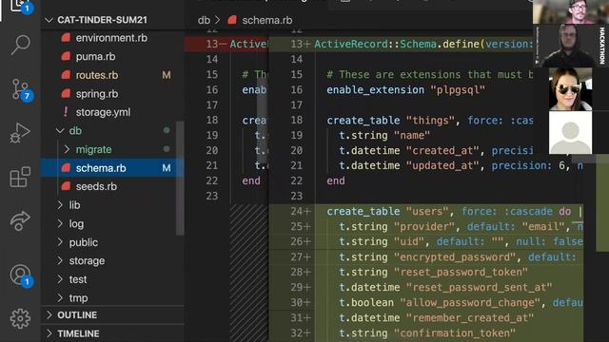Image resolution: width=609 pixels, height=342 pixels.
Task: Open the Extensions view
Action: tap(20, 178)
